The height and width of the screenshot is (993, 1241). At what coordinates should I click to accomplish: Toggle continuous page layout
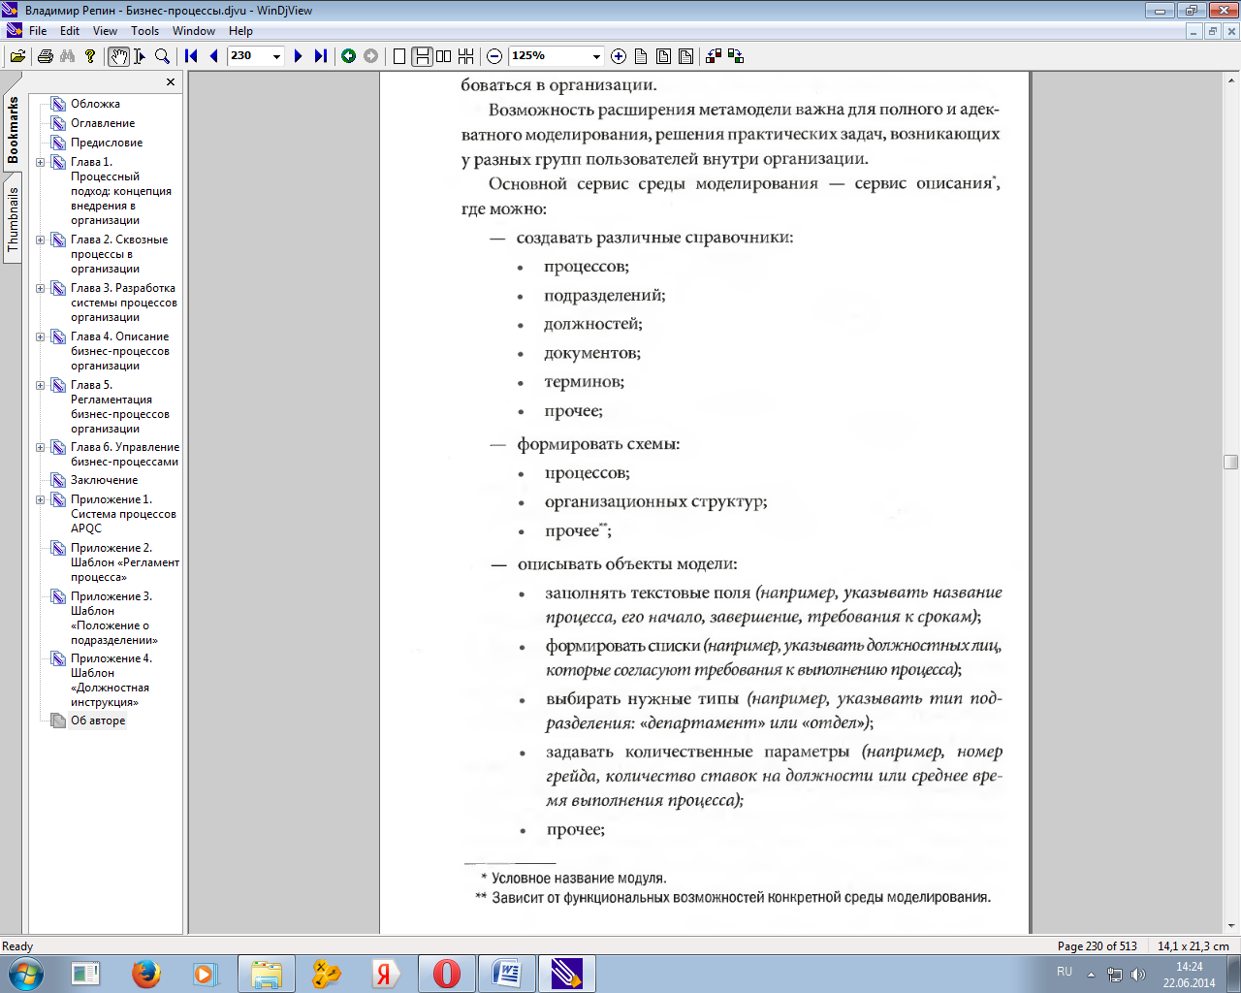click(422, 56)
